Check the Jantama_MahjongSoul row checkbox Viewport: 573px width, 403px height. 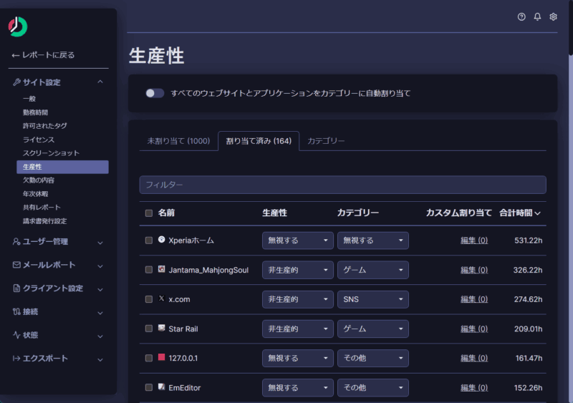pyautogui.click(x=149, y=270)
